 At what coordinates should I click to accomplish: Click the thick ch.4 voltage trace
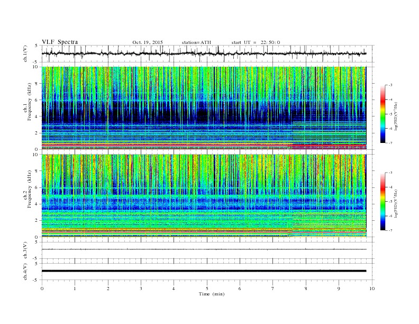tap(204, 271)
